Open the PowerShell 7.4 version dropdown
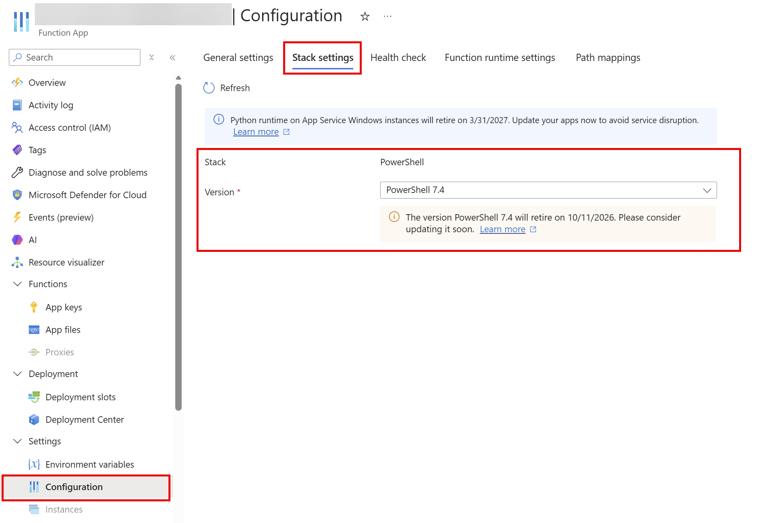The height and width of the screenshot is (523, 774). click(x=548, y=190)
